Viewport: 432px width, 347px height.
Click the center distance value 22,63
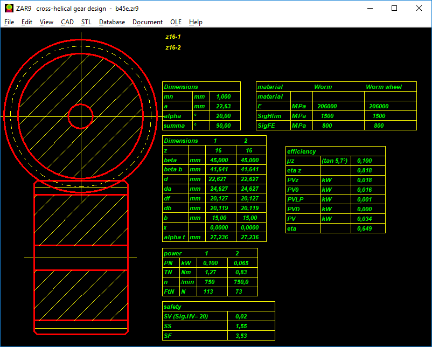(223, 106)
